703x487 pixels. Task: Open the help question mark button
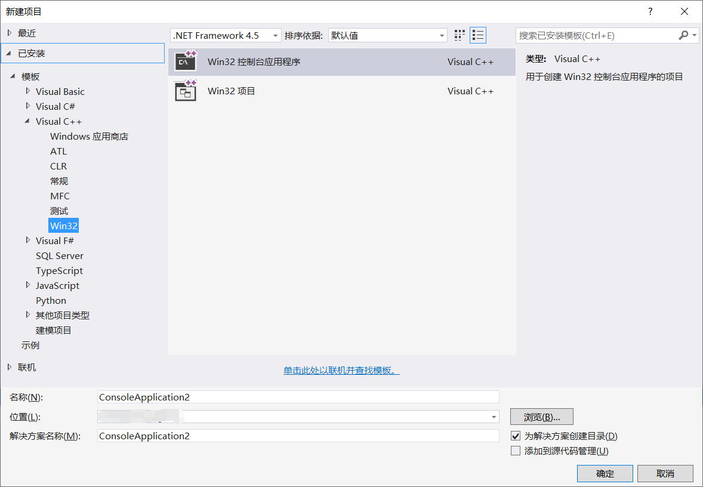[650, 12]
